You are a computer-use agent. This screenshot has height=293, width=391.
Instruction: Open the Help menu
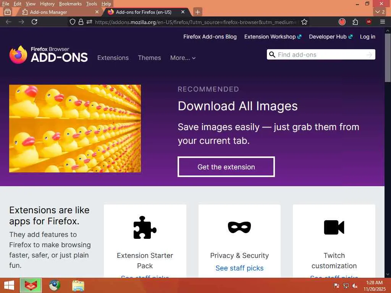coord(106,4)
